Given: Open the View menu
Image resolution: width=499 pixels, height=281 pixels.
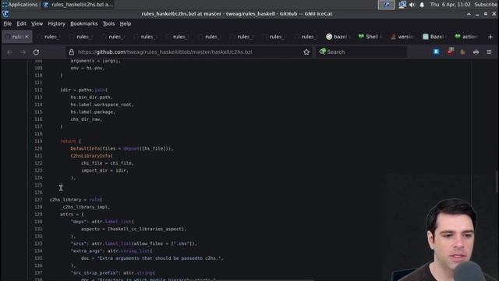Looking at the screenshot, I should [x=37, y=23].
